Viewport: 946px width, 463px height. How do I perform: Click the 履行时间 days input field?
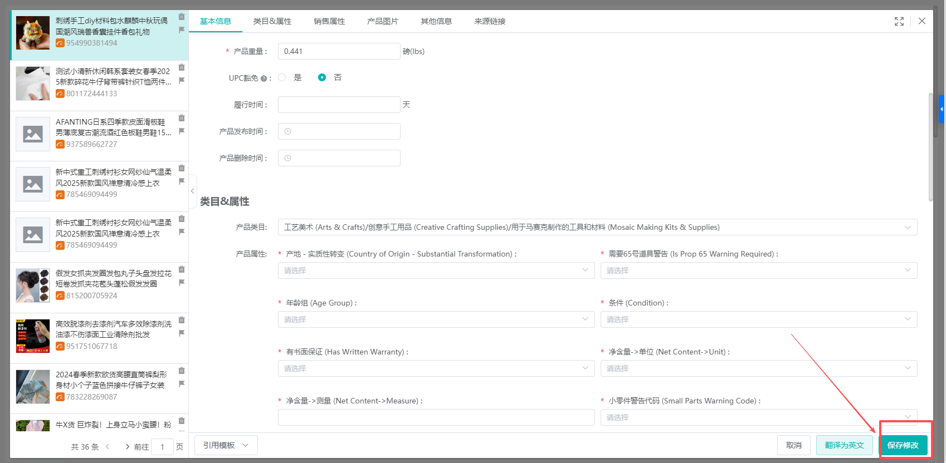click(339, 105)
